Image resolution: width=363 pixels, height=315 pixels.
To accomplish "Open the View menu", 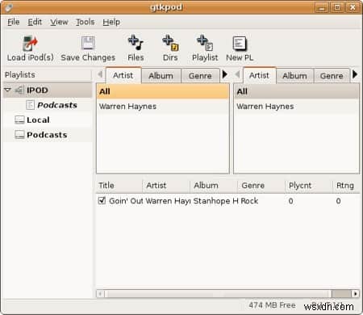I will click(x=59, y=22).
